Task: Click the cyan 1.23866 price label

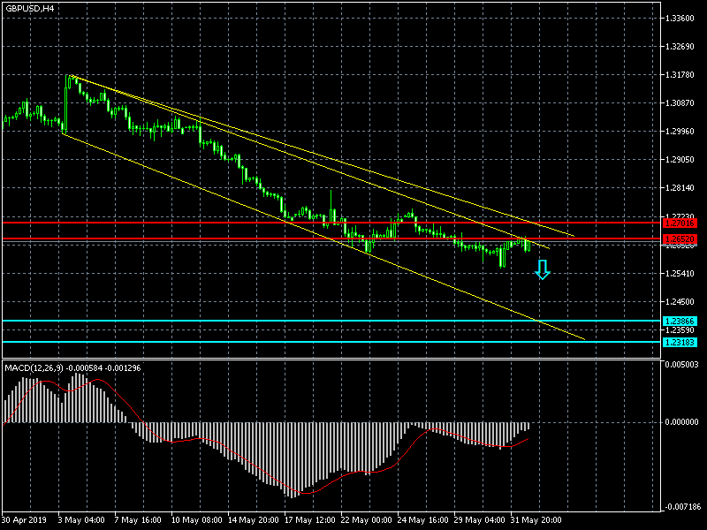Action: pyautogui.click(x=680, y=321)
